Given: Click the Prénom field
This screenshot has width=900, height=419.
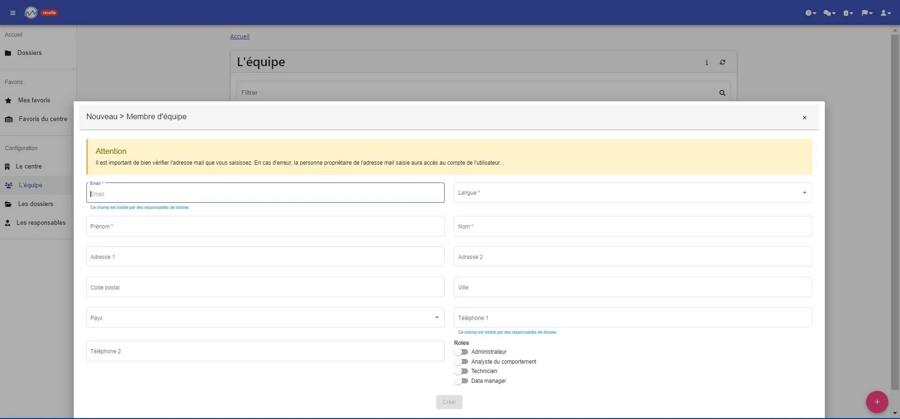Looking at the screenshot, I should point(265,226).
